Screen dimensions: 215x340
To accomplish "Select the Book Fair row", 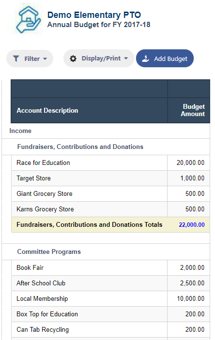I will click(110, 267).
